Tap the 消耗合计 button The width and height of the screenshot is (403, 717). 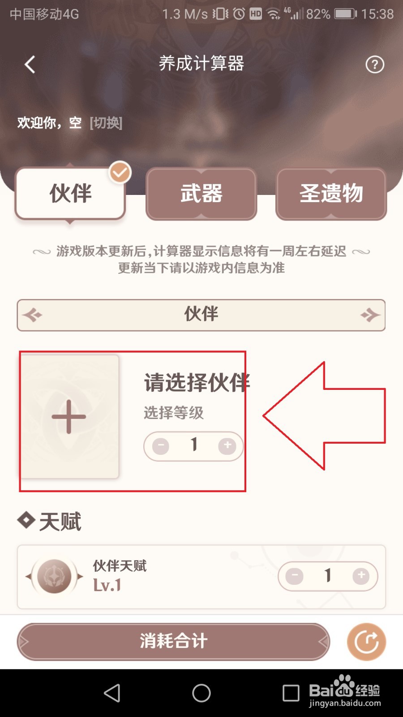point(173,642)
